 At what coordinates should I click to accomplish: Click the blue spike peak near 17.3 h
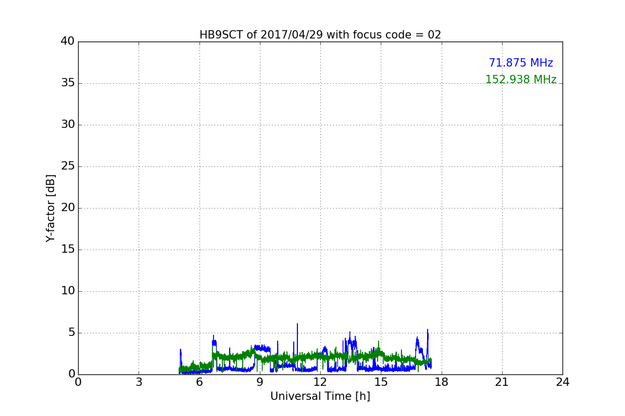(x=428, y=330)
